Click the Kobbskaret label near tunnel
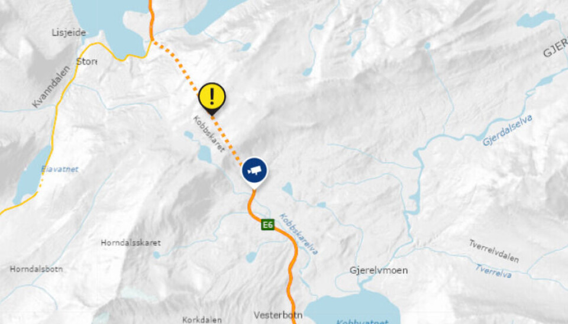Screen dimensions: 568x324 pos(209,134)
